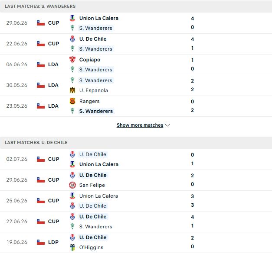Click the San Felipe club crest icon
Screen dimensions: 272x253
click(x=72, y=185)
